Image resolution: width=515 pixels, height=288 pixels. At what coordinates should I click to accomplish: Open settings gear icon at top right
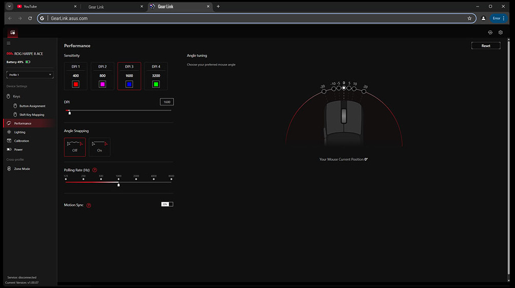[x=500, y=32]
